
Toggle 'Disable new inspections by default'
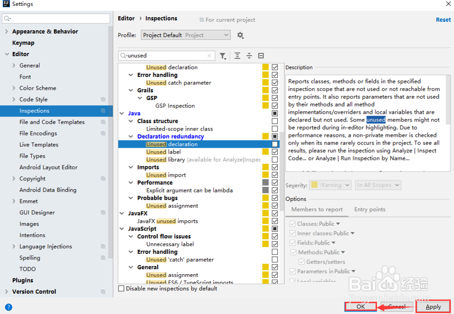point(121,288)
